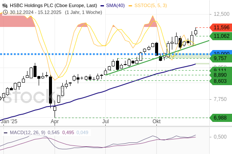Click the MACD(12, 26, 9) indicator label
Screen dimensions: 232x154
[27, 133]
